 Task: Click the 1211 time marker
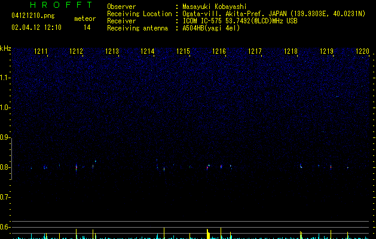(x=41, y=51)
